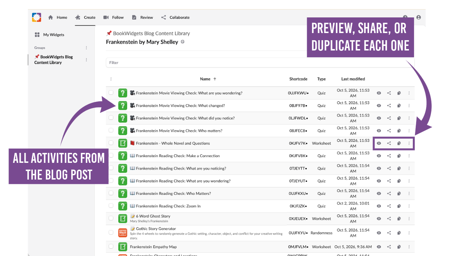This screenshot has height=256, width=456.
Task: Preview the 'What are you wondering?' Movie Viewing quiz
Action: [379, 93]
